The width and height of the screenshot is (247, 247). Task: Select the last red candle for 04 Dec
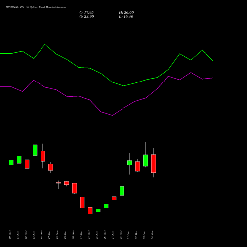tap(154, 164)
